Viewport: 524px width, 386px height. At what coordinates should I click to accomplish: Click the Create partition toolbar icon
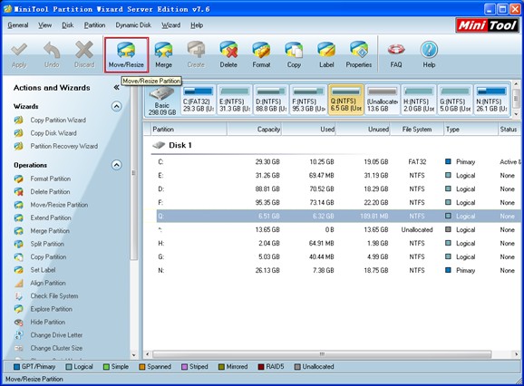point(196,54)
